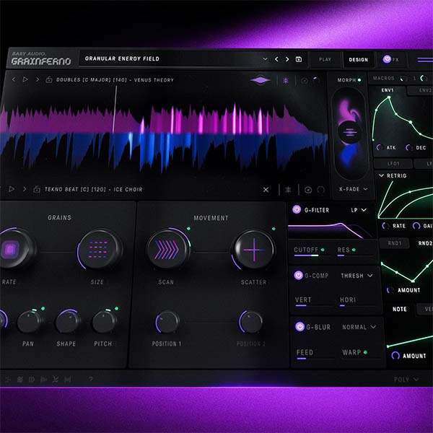Select the ENV1 tab
Viewport: 433px width, 433px height.
[388, 90]
